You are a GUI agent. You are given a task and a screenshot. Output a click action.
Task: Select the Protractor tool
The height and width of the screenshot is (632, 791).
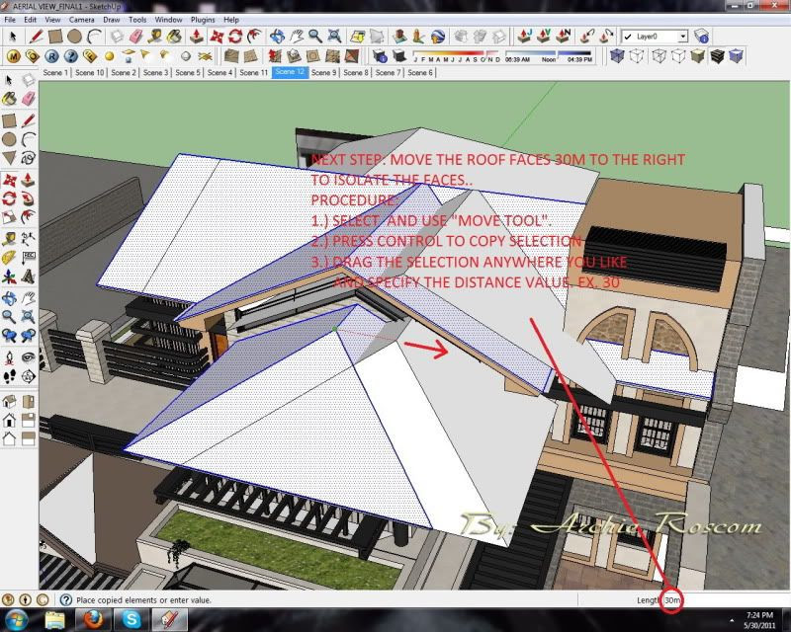9,257
